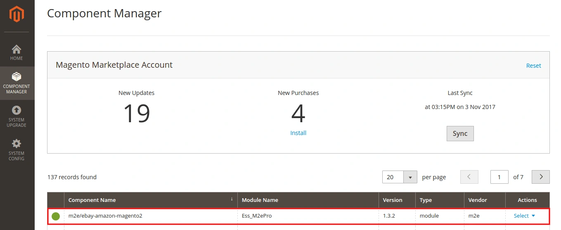Viewport: 561px width, 230px height.
Task: Click the 20 per page value box
Action: pyautogui.click(x=393, y=177)
